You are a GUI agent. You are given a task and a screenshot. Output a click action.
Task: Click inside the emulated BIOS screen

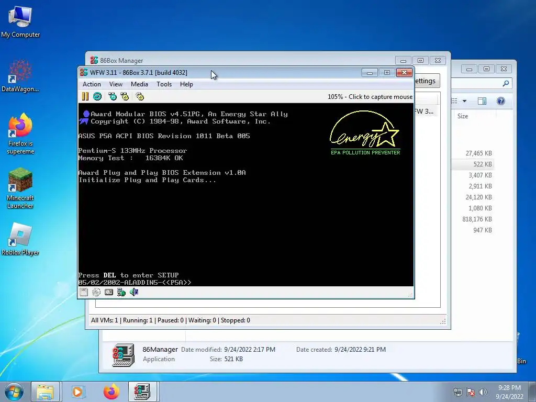click(x=246, y=195)
